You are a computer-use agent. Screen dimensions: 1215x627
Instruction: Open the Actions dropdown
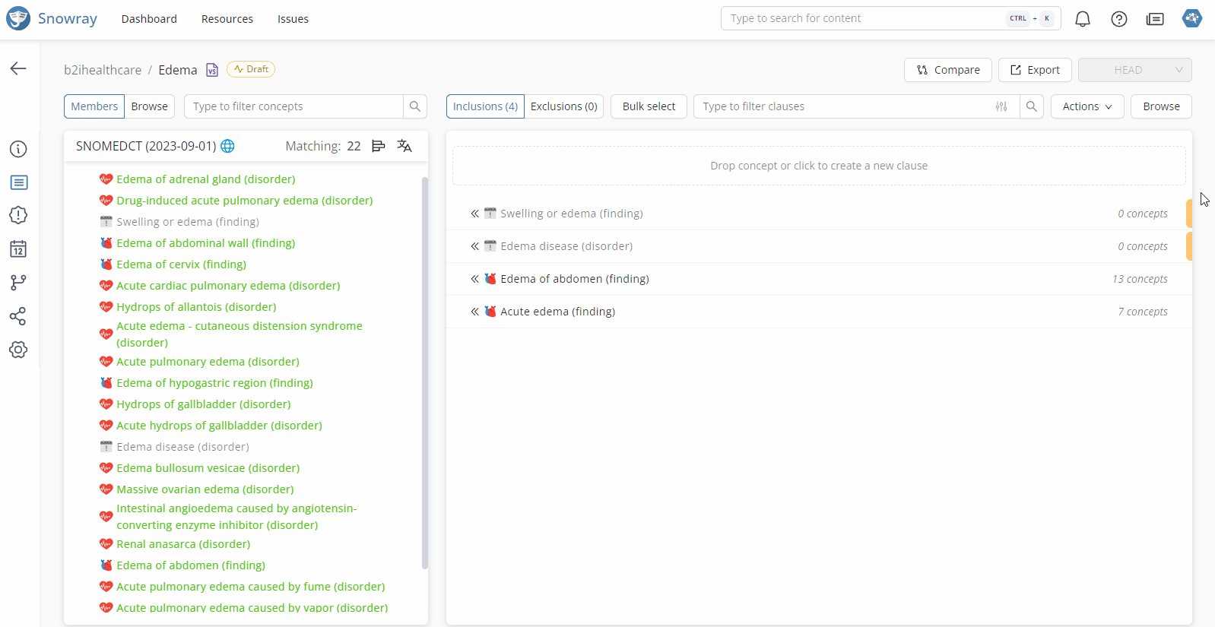click(x=1087, y=106)
